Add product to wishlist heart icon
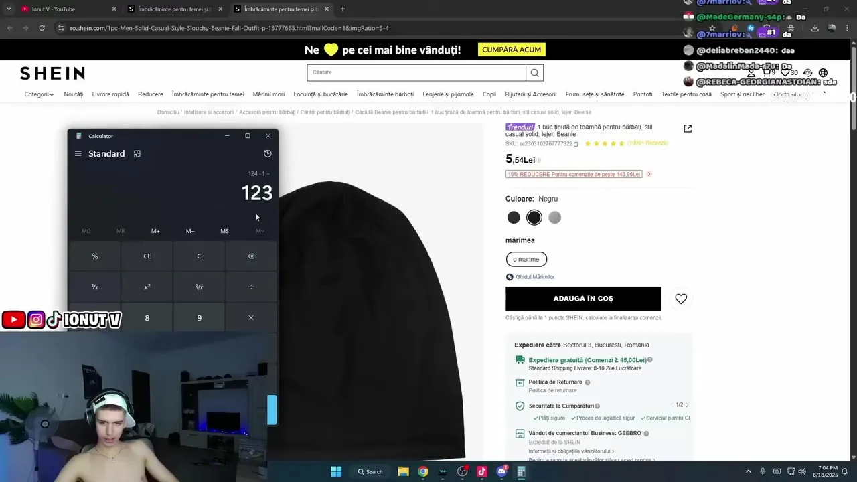 [681, 299]
